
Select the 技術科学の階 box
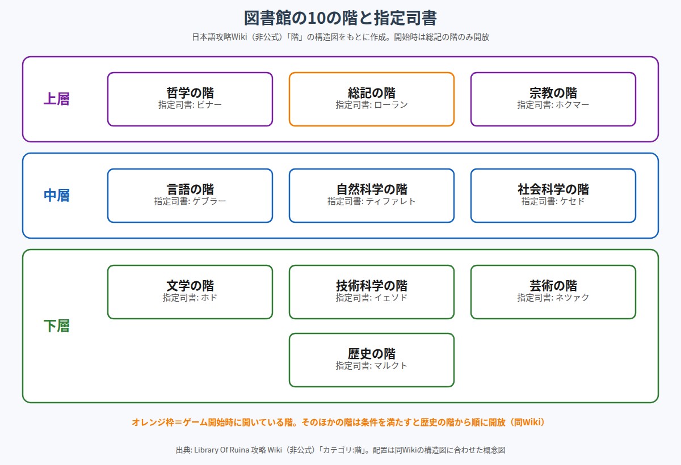pos(372,292)
